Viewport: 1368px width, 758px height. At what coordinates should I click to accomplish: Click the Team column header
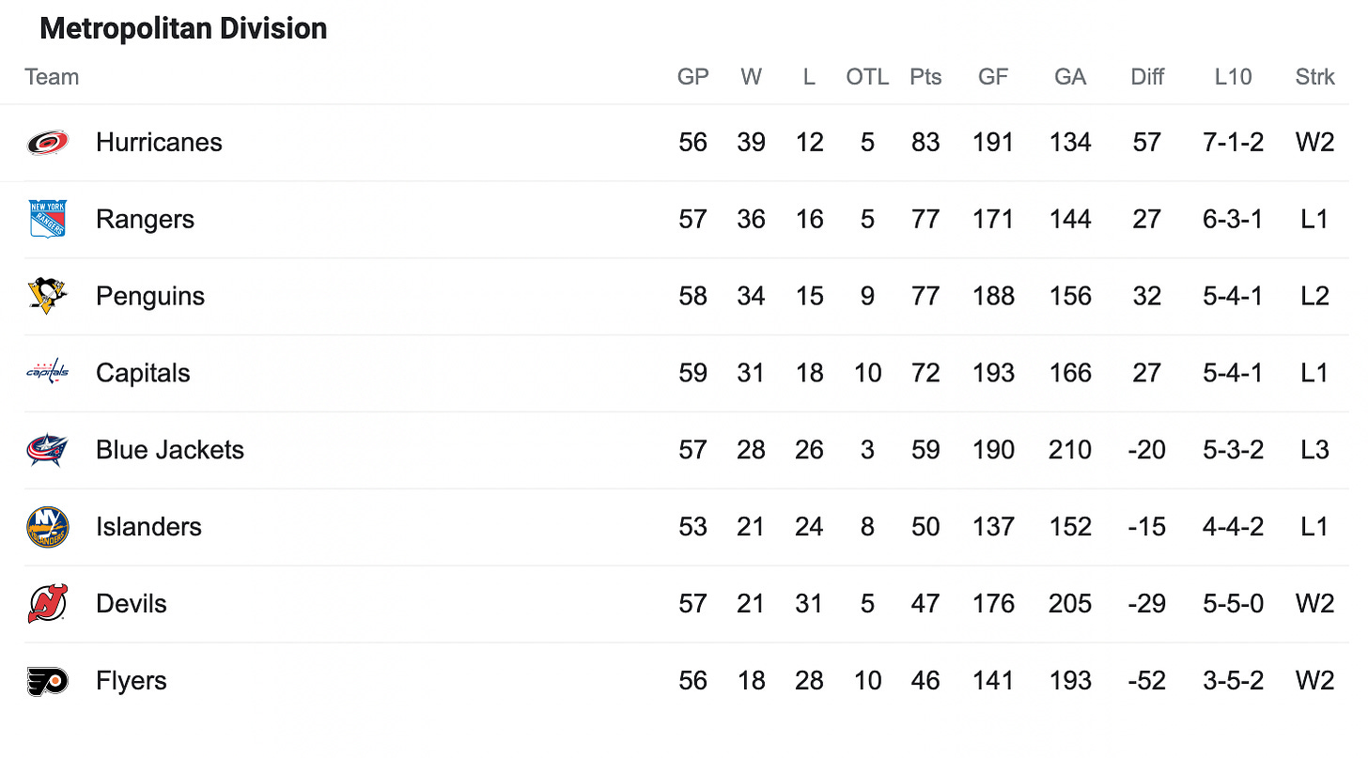[x=52, y=77]
